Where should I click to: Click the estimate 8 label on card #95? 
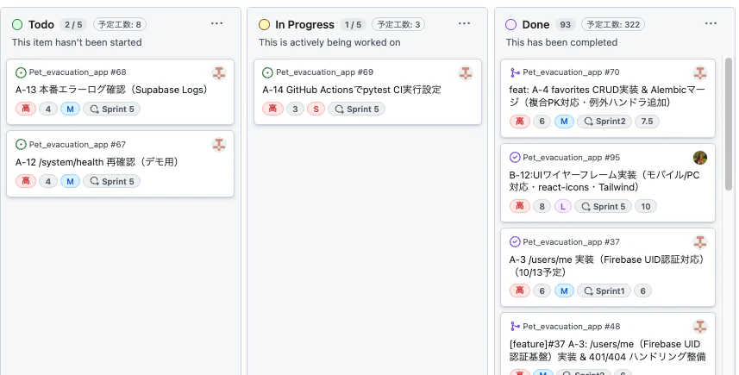coord(542,206)
